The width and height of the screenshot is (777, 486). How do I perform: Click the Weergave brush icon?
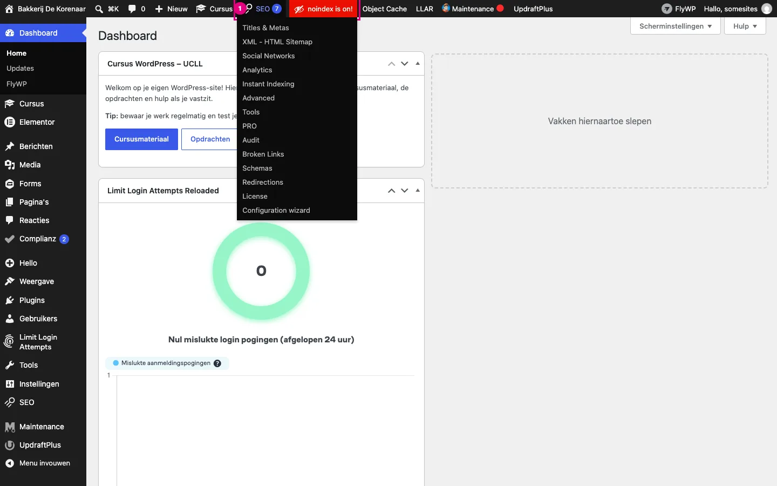pyautogui.click(x=10, y=281)
